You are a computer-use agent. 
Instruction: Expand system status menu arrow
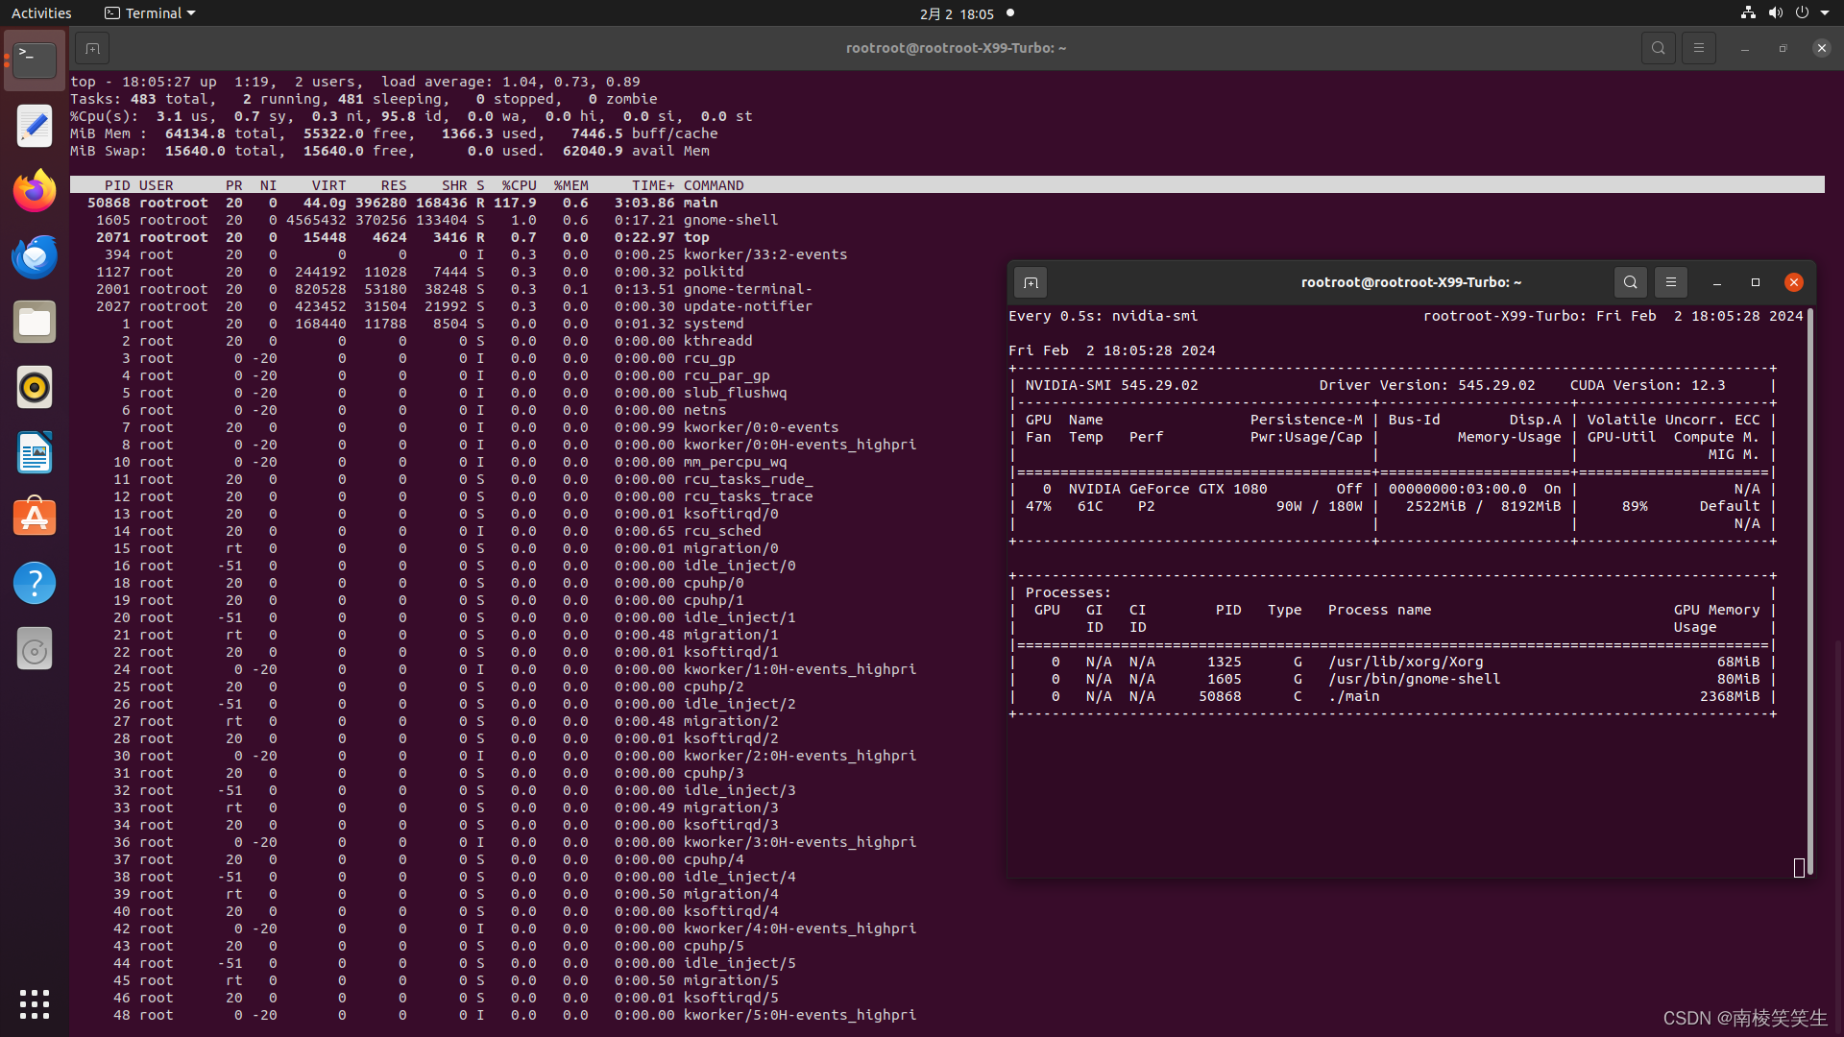click(x=1825, y=13)
